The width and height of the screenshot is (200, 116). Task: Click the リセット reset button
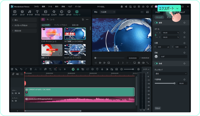click(x=158, y=108)
